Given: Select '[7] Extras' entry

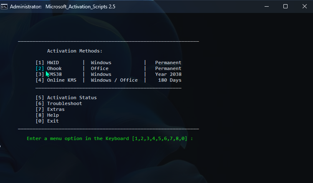Looking at the screenshot, I should (x=50, y=109).
